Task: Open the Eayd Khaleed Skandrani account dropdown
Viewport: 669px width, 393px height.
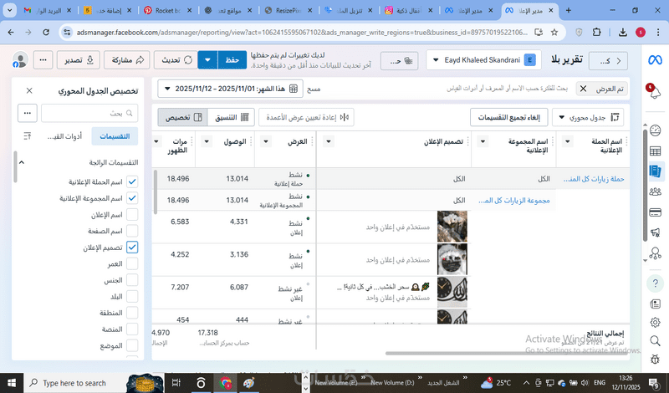Action: 483,60
